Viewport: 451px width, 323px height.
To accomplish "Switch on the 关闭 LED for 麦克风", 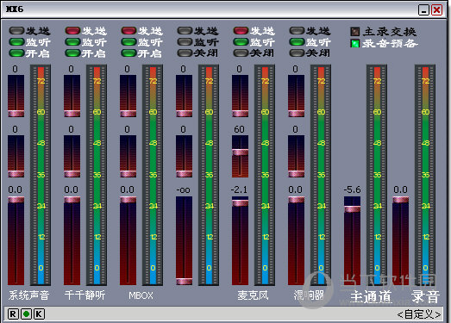I will pos(241,53).
